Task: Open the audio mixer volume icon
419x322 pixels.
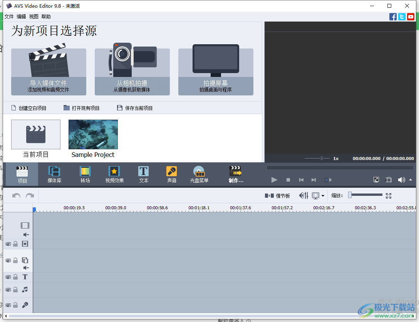Action: [303, 196]
